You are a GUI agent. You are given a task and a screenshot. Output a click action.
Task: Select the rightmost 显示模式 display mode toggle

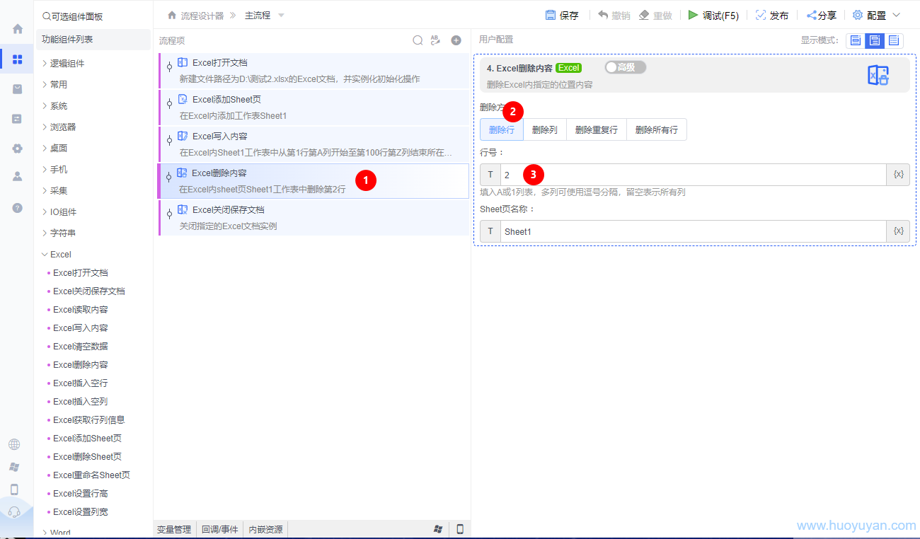893,40
